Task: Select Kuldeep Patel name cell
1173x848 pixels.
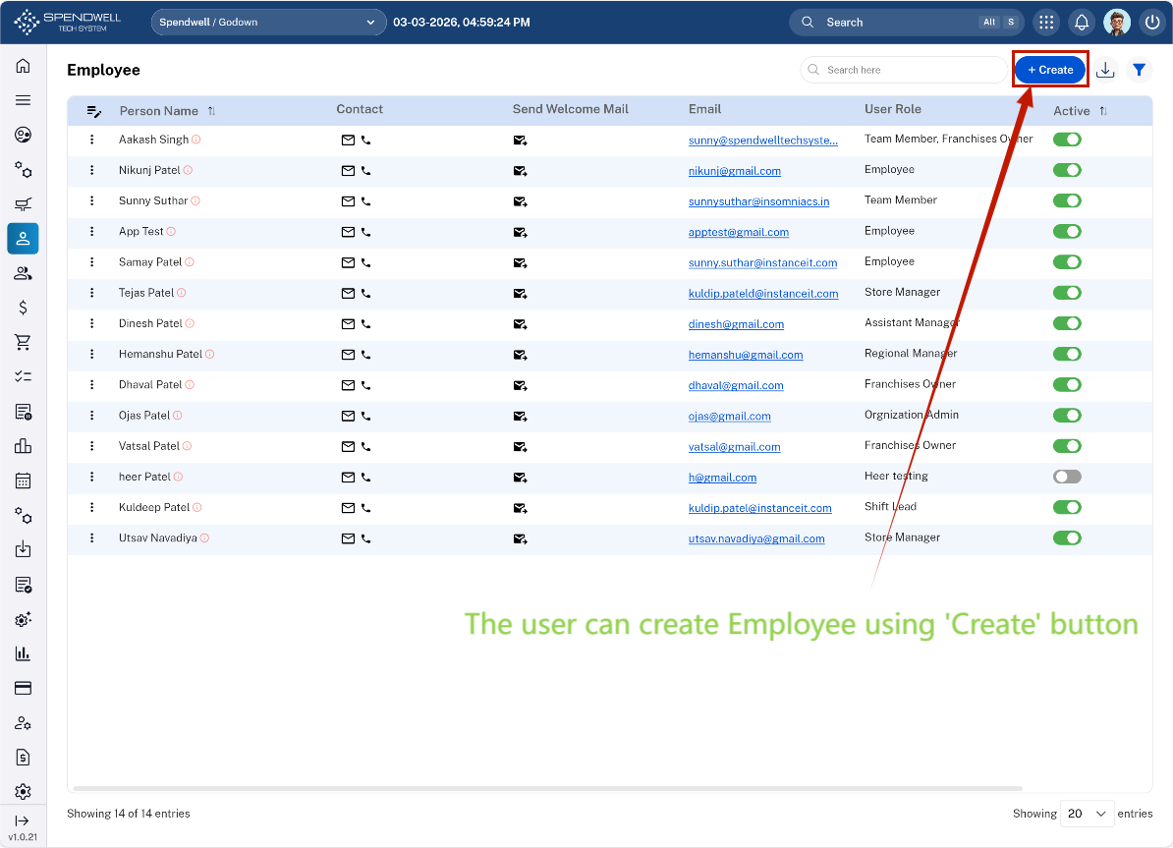Action: [154, 507]
